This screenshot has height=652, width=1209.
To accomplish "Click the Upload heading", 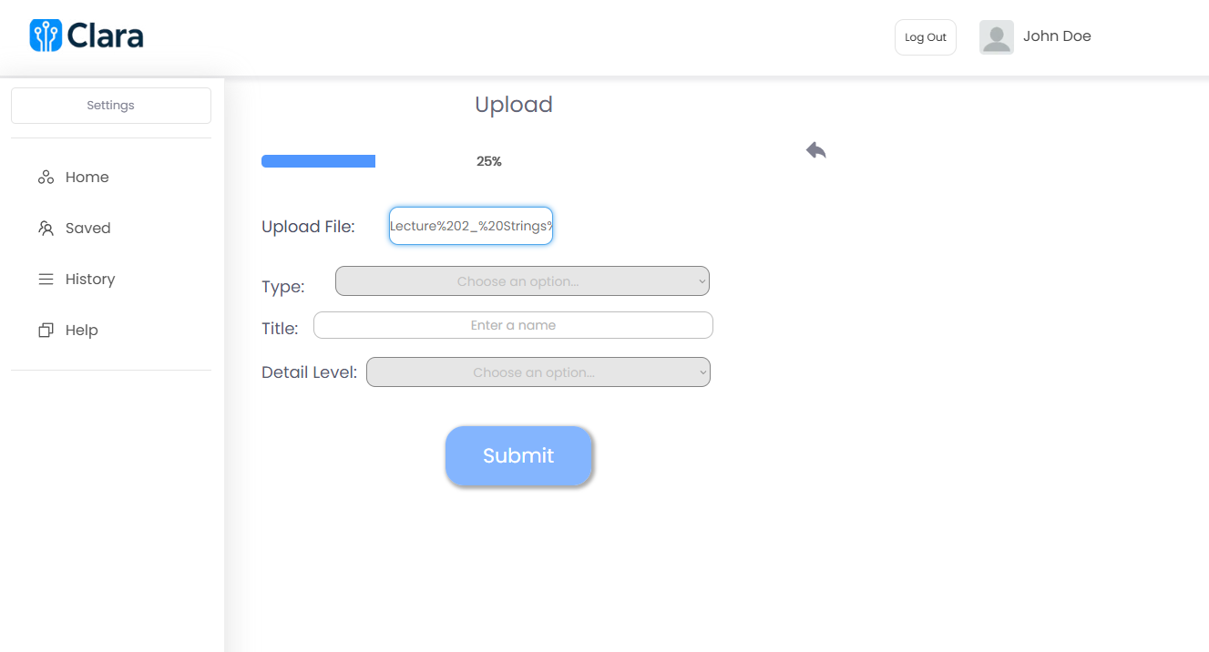I will [514, 105].
